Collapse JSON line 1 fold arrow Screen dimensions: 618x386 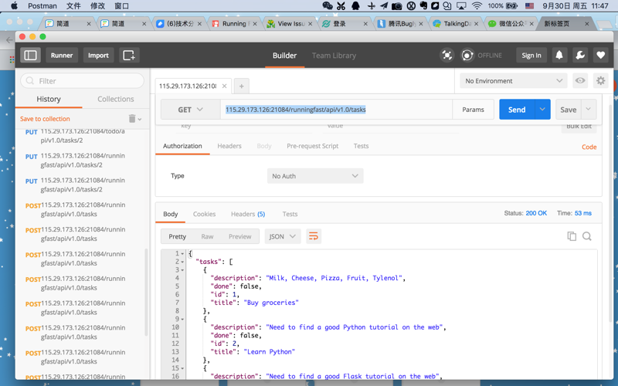[182, 254]
